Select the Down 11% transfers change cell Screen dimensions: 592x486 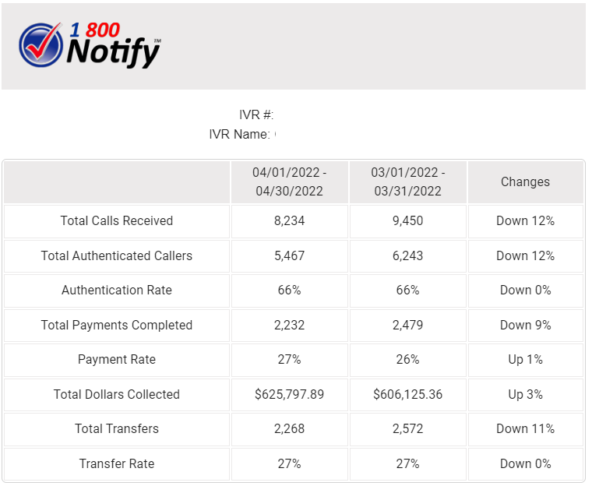(x=525, y=428)
